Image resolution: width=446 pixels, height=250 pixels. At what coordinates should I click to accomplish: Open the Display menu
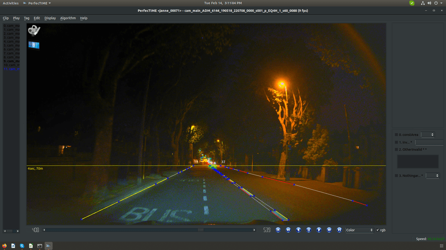click(x=50, y=18)
